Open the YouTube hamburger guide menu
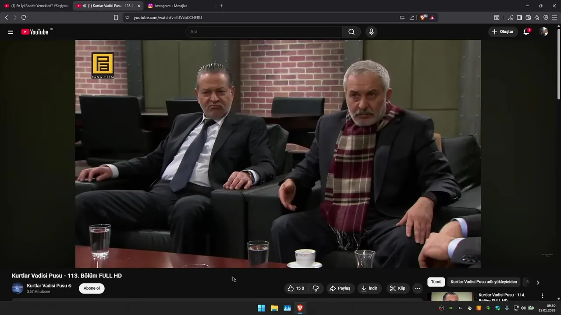 [11, 32]
